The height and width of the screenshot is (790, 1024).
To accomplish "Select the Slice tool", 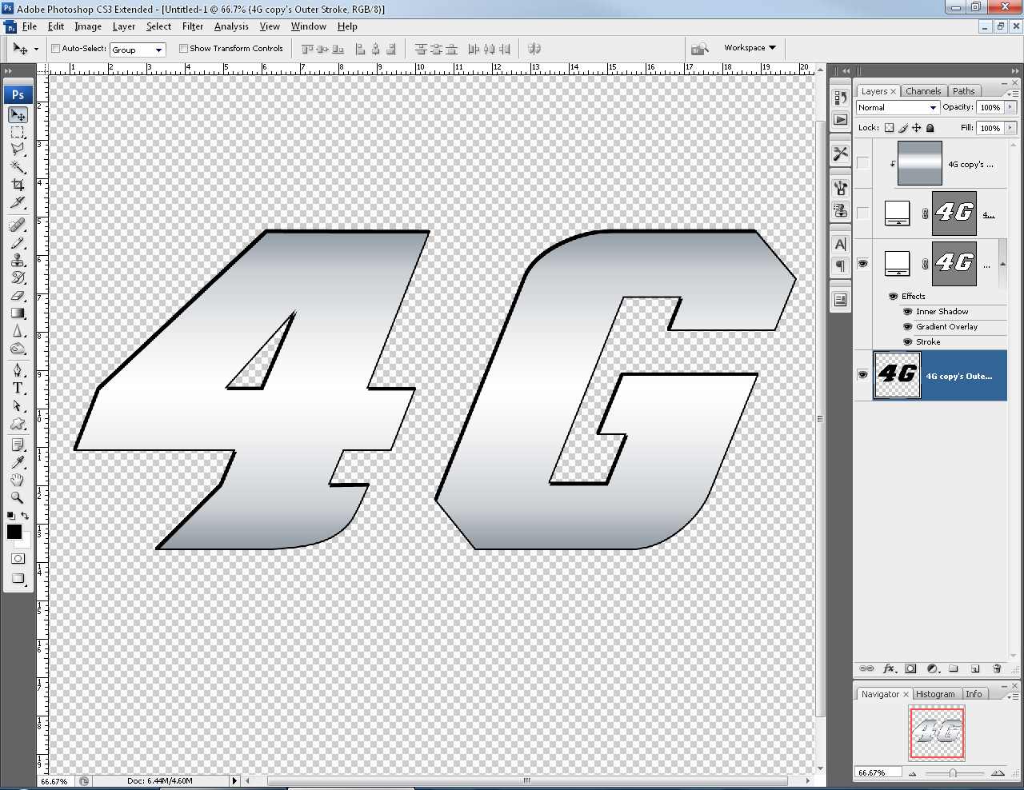I will [x=18, y=202].
